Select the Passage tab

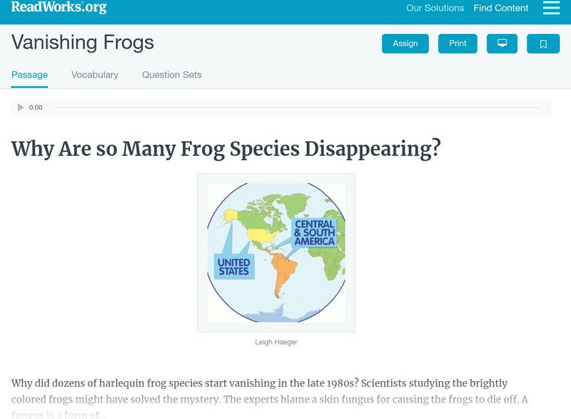(x=29, y=75)
